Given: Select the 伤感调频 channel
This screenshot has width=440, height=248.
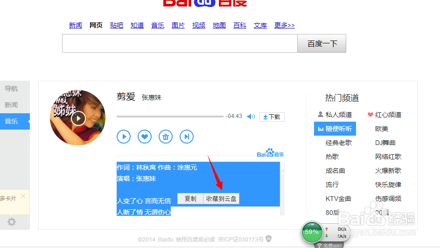Looking at the screenshot, I should coord(388,199).
